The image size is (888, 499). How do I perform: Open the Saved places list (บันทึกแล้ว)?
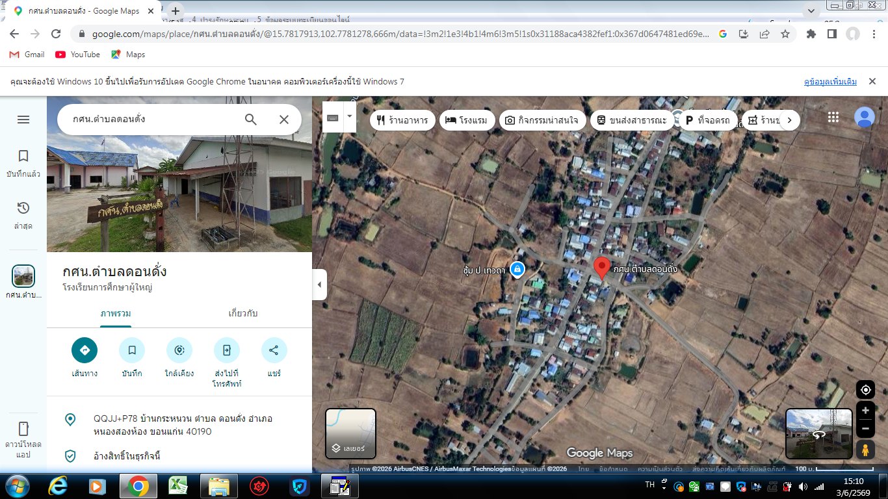[23, 163]
